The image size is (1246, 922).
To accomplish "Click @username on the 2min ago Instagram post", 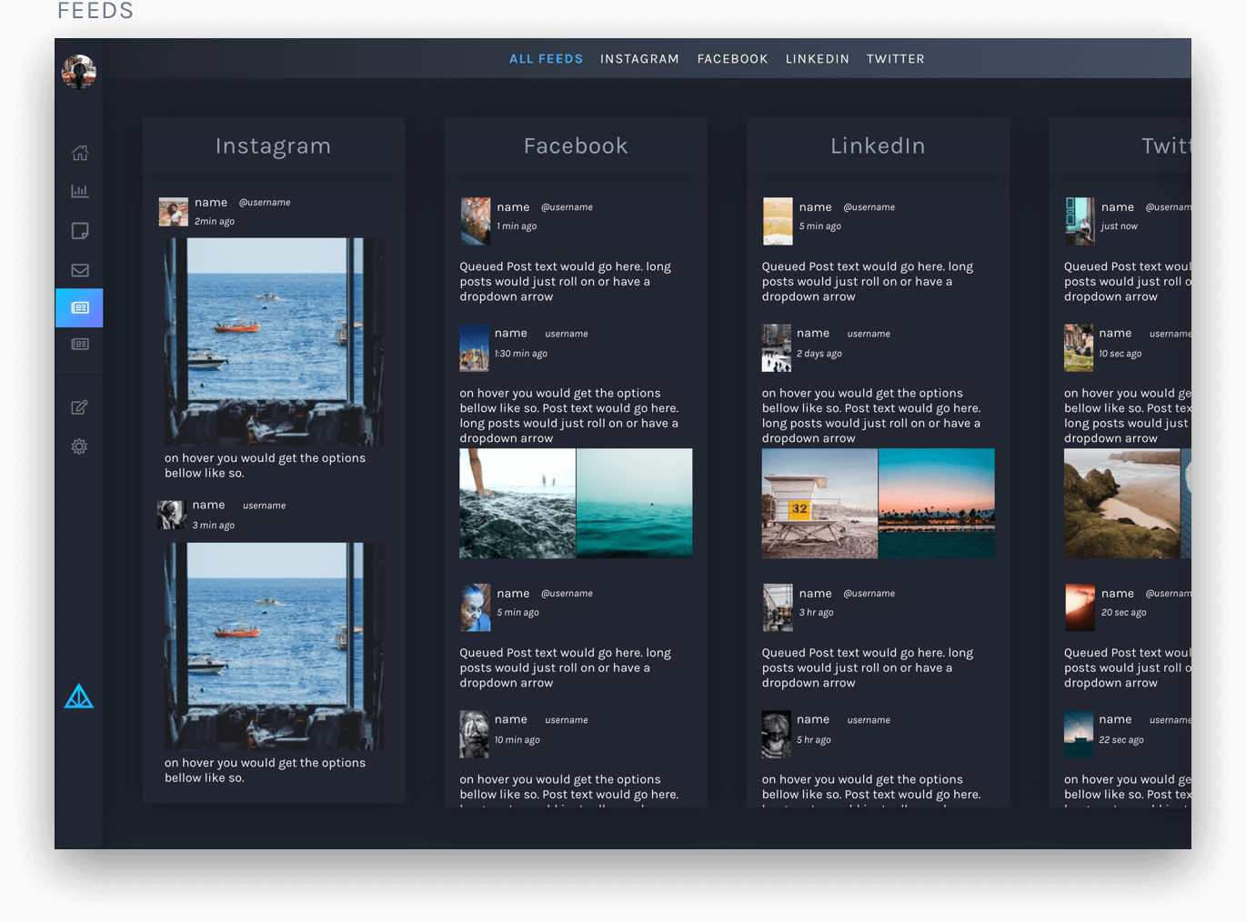I will (265, 203).
